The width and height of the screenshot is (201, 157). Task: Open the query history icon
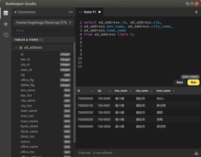(x=6, y=35)
